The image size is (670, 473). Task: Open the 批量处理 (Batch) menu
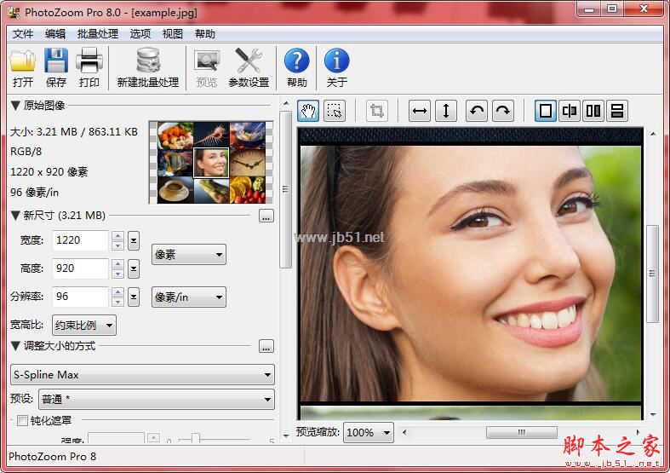(x=98, y=34)
